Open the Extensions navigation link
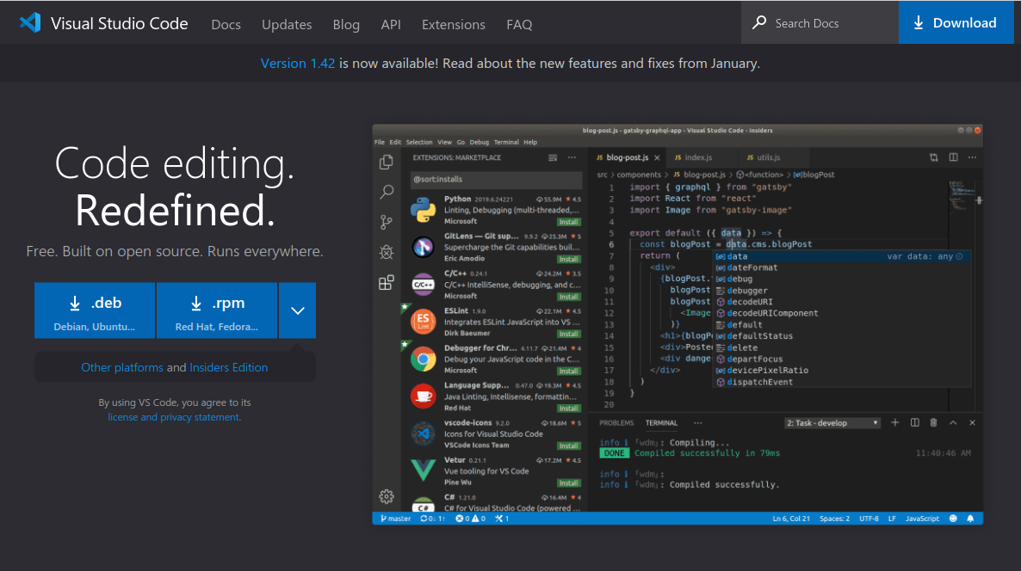Screen dimensions: 1021x571 pyautogui.click(x=453, y=24)
